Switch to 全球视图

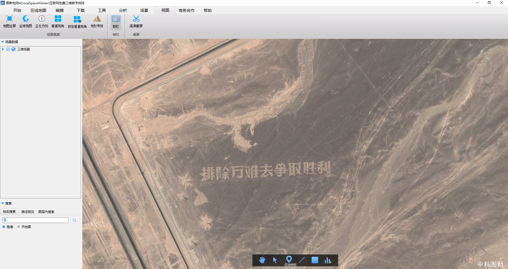click(25, 22)
